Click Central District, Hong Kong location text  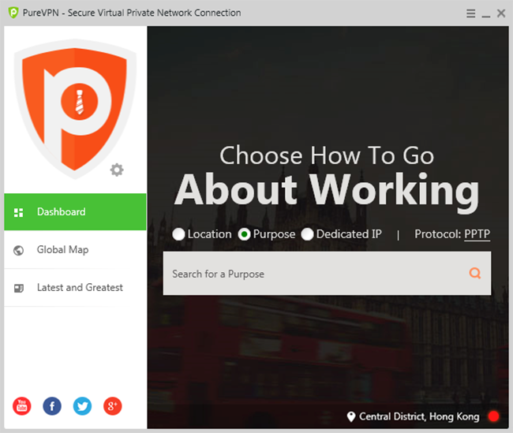[419, 416]
